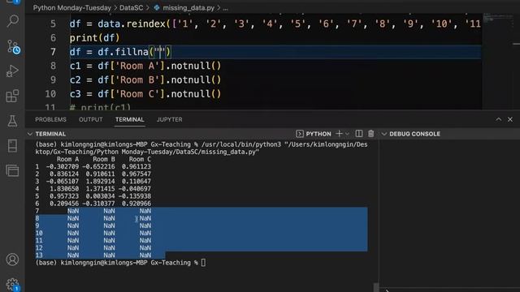The width and height of the screenshot is (520, 292).
Task: Click value 0.910611 in terminal output
Action: [x=100, y=174]
